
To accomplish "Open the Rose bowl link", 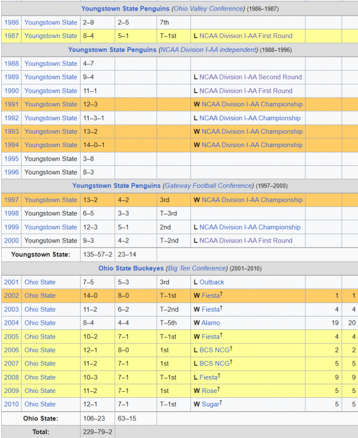I will 210,391.
